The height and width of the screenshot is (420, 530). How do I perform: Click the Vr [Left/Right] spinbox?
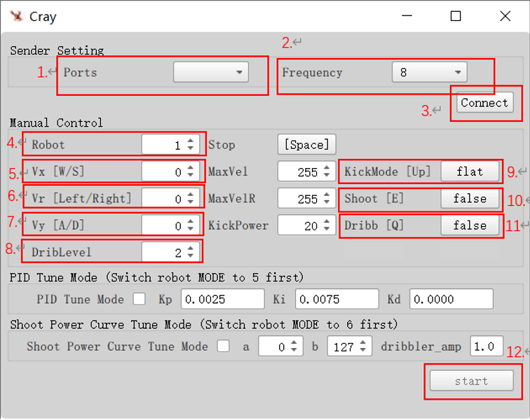click(166, 199)
